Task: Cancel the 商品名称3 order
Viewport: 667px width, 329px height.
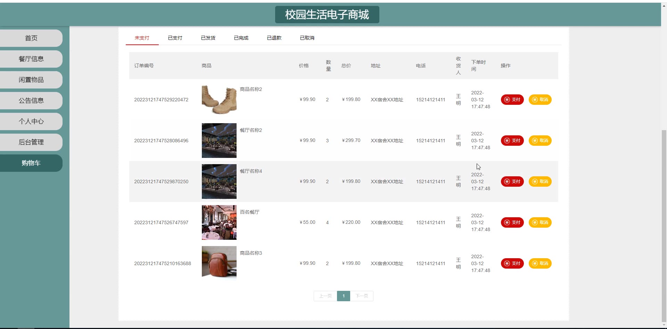Action: 540,263
